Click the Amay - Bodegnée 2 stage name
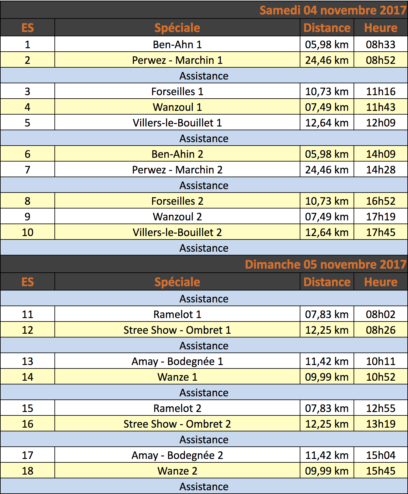408x494 pixels. click(177, 455)
